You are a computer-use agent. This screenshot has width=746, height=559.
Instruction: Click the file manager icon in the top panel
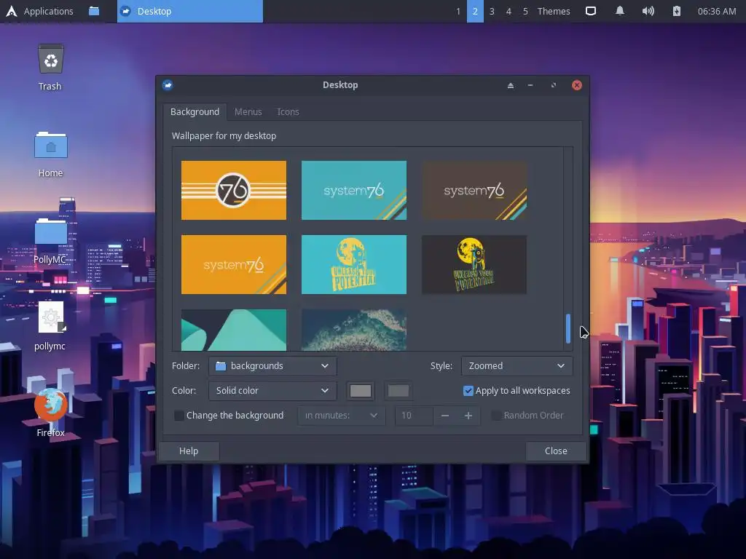(x=94, y=11)
